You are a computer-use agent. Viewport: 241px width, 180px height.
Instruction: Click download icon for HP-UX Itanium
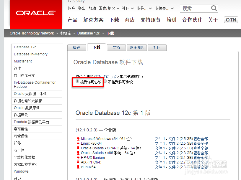pos(78,158)
